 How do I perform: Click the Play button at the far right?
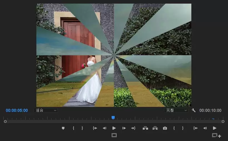214,128
